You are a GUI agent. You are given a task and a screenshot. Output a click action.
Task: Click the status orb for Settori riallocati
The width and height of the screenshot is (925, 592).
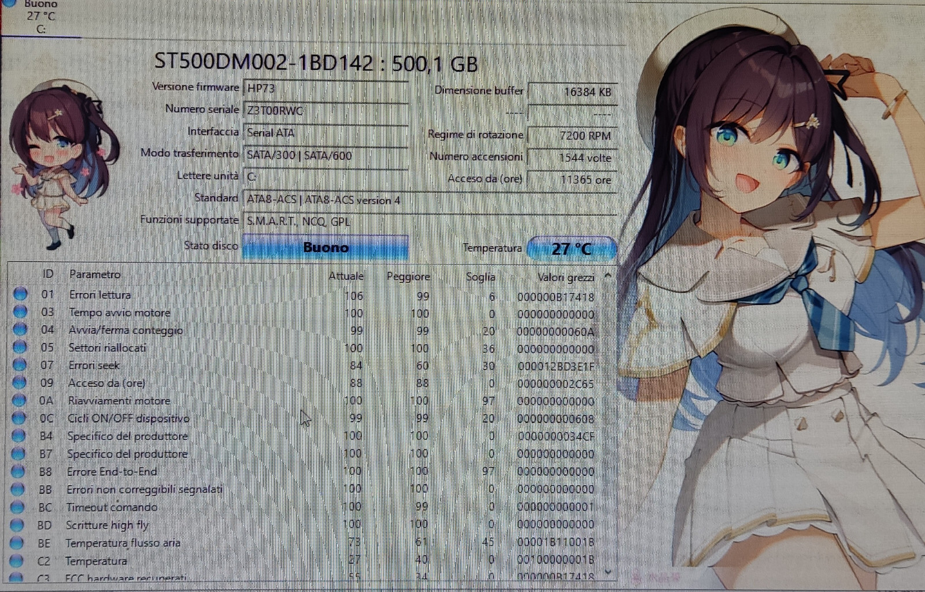pyautogui.click(x=20, y=347)
